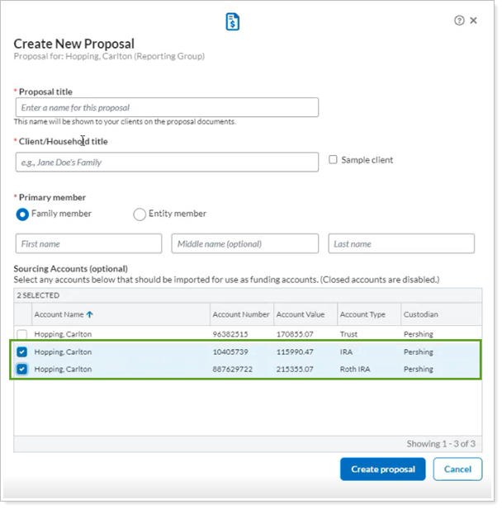The image size is (502, 509).
Task: Focus the First name text box
Action: (x=88, y=244)
